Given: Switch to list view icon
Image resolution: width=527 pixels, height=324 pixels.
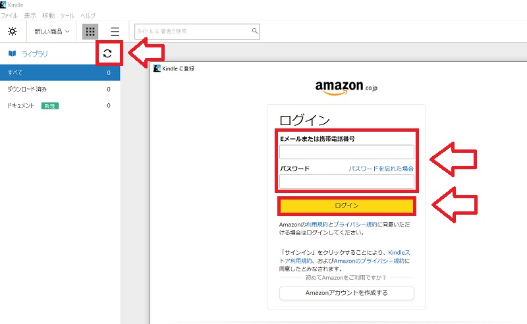Looking at the screenshot, I should (x=115, y=32).
